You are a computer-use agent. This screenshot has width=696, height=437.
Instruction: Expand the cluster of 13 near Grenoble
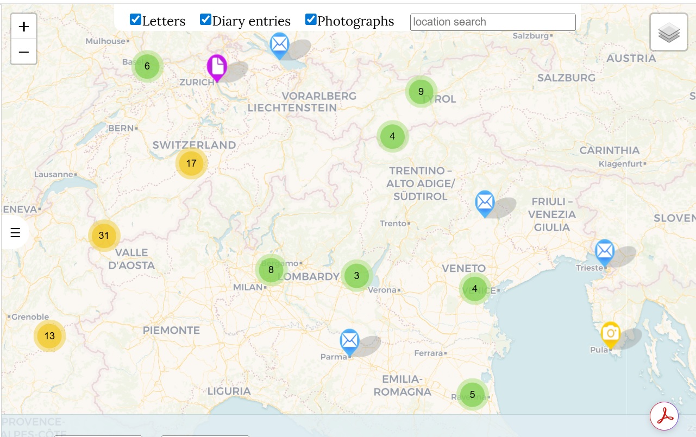pyautogui.click(x=49, y=336)
